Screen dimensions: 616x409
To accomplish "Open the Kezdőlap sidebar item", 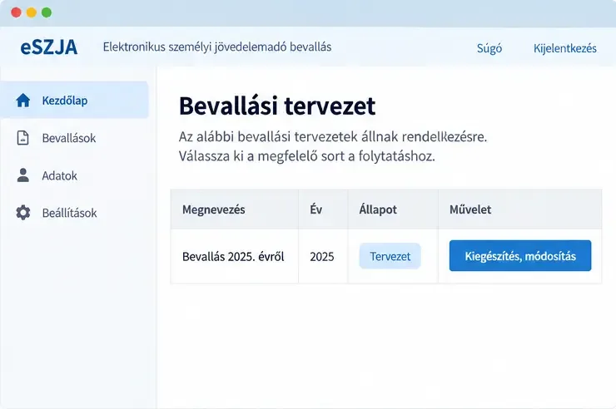I will click(x=74, y=100).
